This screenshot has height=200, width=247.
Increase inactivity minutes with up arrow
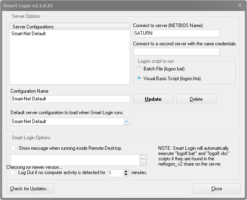coord(126,171)
